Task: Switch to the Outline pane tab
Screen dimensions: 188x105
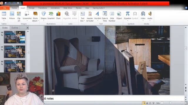Action: pyautogui.click(x=15, y=28)
